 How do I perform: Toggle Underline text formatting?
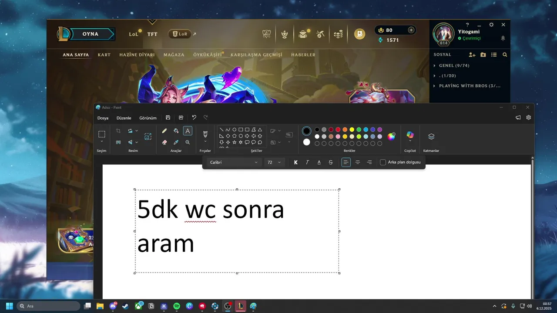pos(319,162)
